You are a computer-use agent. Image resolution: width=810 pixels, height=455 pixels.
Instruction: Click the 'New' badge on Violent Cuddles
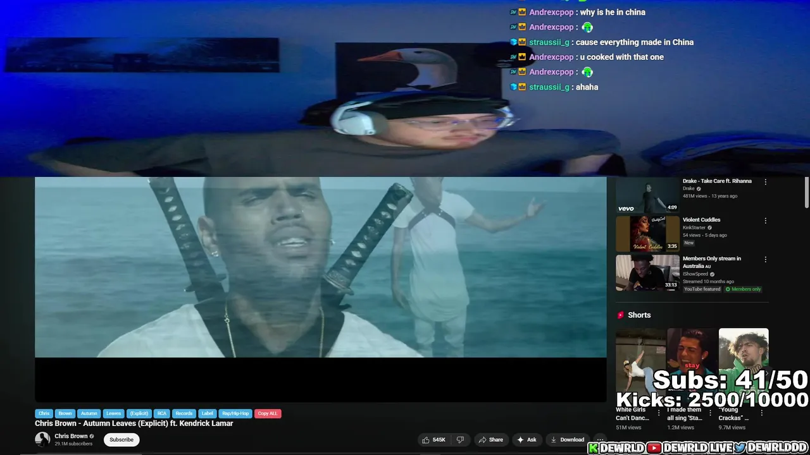click(x=688, y=243)
